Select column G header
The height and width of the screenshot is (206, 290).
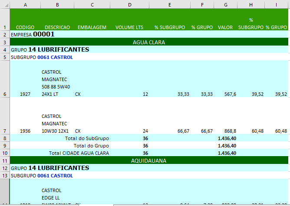226,4
